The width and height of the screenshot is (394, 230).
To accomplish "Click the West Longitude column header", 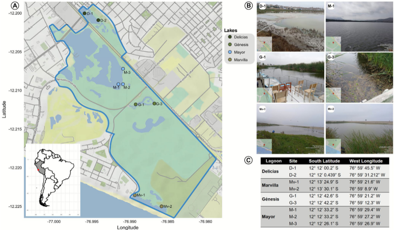I will point(366,161).
